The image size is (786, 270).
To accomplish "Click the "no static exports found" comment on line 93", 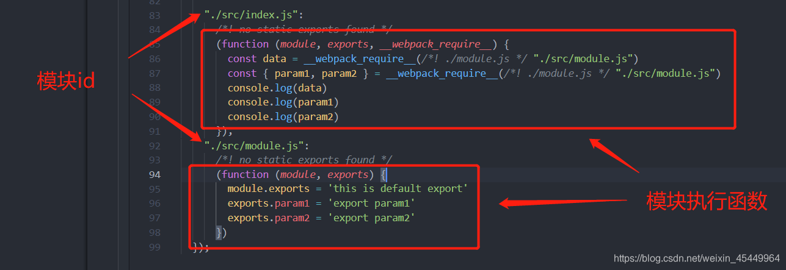I will (304, 160).
